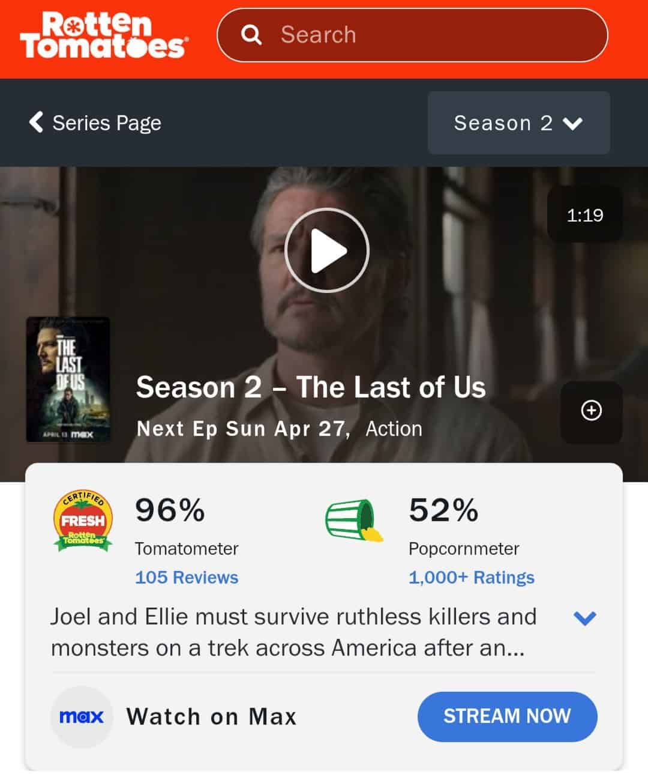Click the Max streaming logo circle
Image resolution: width=648 pixels, height=777 pixels.
click(82, 716)
